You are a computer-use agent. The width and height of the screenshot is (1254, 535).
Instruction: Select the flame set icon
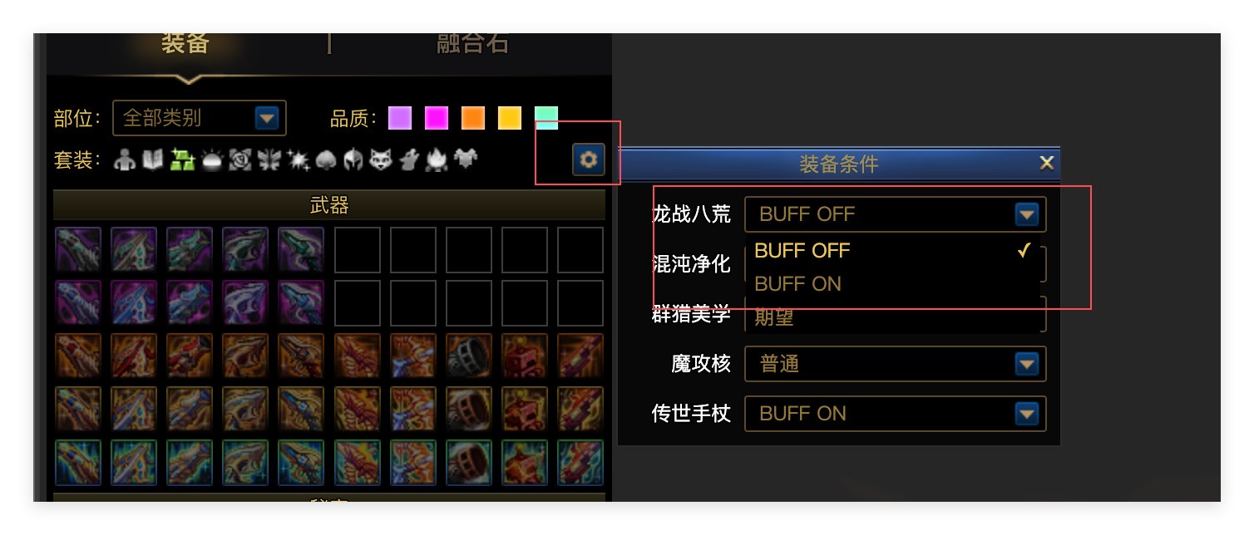[437, 160]
